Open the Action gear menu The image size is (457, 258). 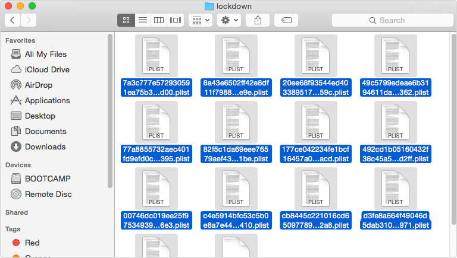click(229, 20)
